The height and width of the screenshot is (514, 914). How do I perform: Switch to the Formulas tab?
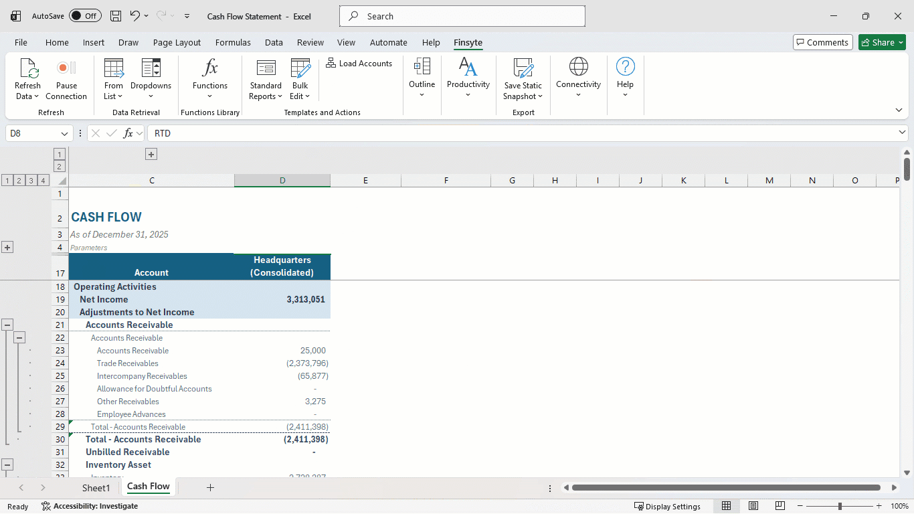pyautogui.click(x=233, y=42)
